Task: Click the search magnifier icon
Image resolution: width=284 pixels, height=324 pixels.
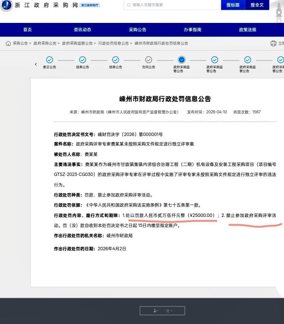Action: [x=129, y=5]
